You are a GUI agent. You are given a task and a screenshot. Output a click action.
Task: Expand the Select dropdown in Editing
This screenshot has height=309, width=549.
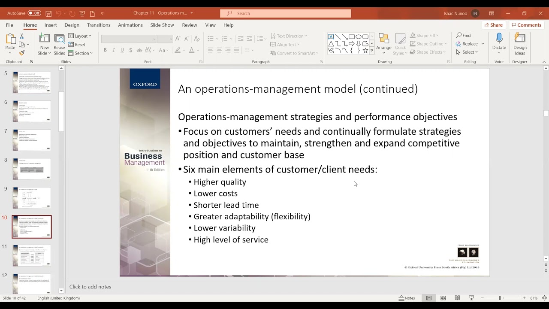467,52
